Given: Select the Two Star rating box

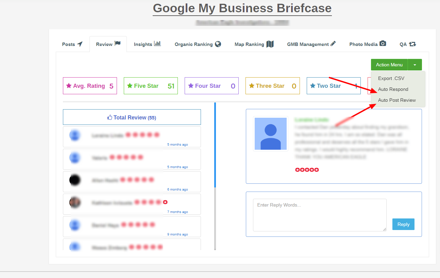Looking at the screenshot, I should pyautogui.click(x=334, y=86).
